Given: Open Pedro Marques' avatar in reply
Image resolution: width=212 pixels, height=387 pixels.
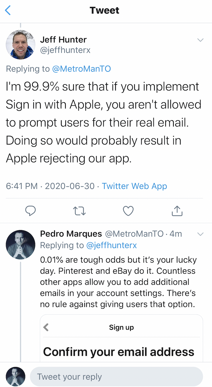Looking at the screenshot, I should click(x=21, y=245).
